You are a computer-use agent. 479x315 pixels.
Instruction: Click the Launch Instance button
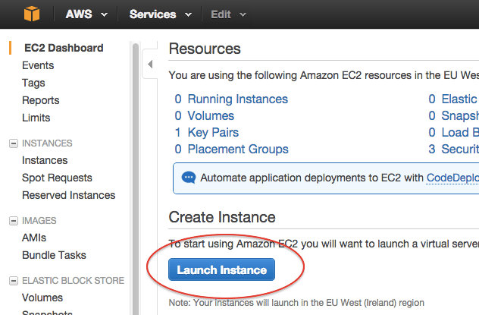pos(221,269)
